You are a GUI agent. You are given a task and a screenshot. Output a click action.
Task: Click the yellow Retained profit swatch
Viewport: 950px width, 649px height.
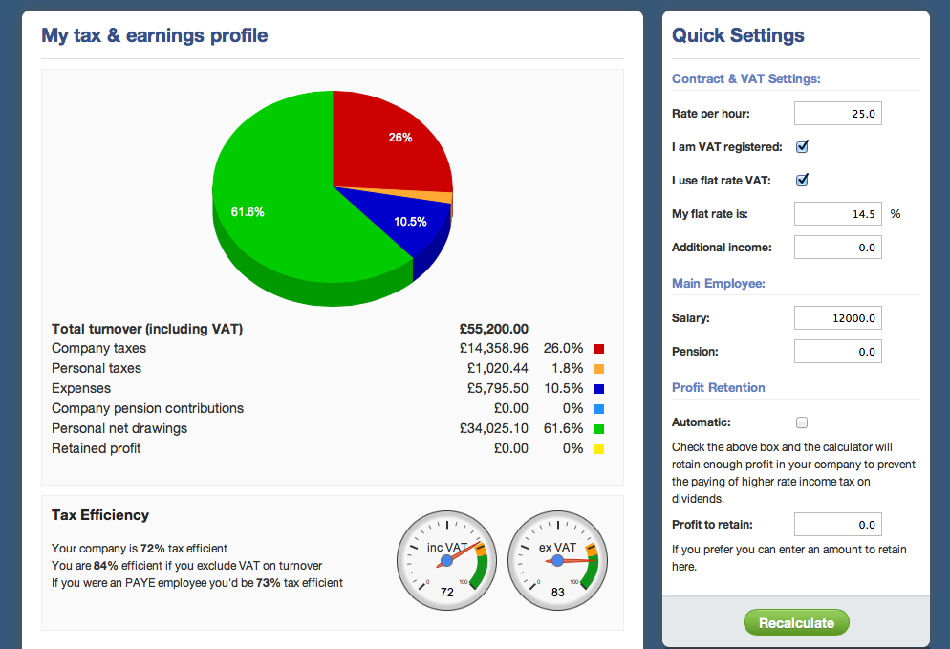(599, 449)
